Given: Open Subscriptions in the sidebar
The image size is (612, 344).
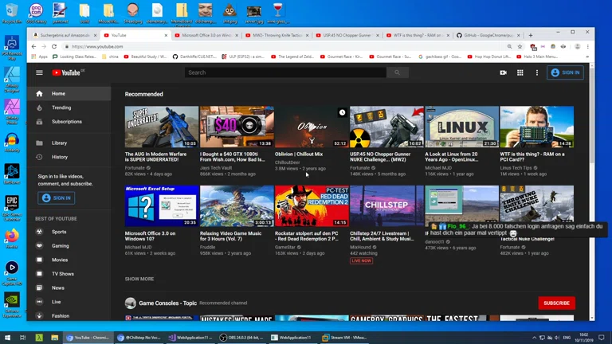Looking at the screenshot, I should pos(69,122).
